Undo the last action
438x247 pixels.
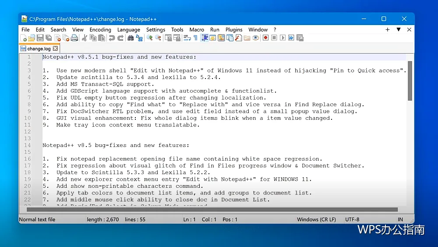[x=112, y=38]
